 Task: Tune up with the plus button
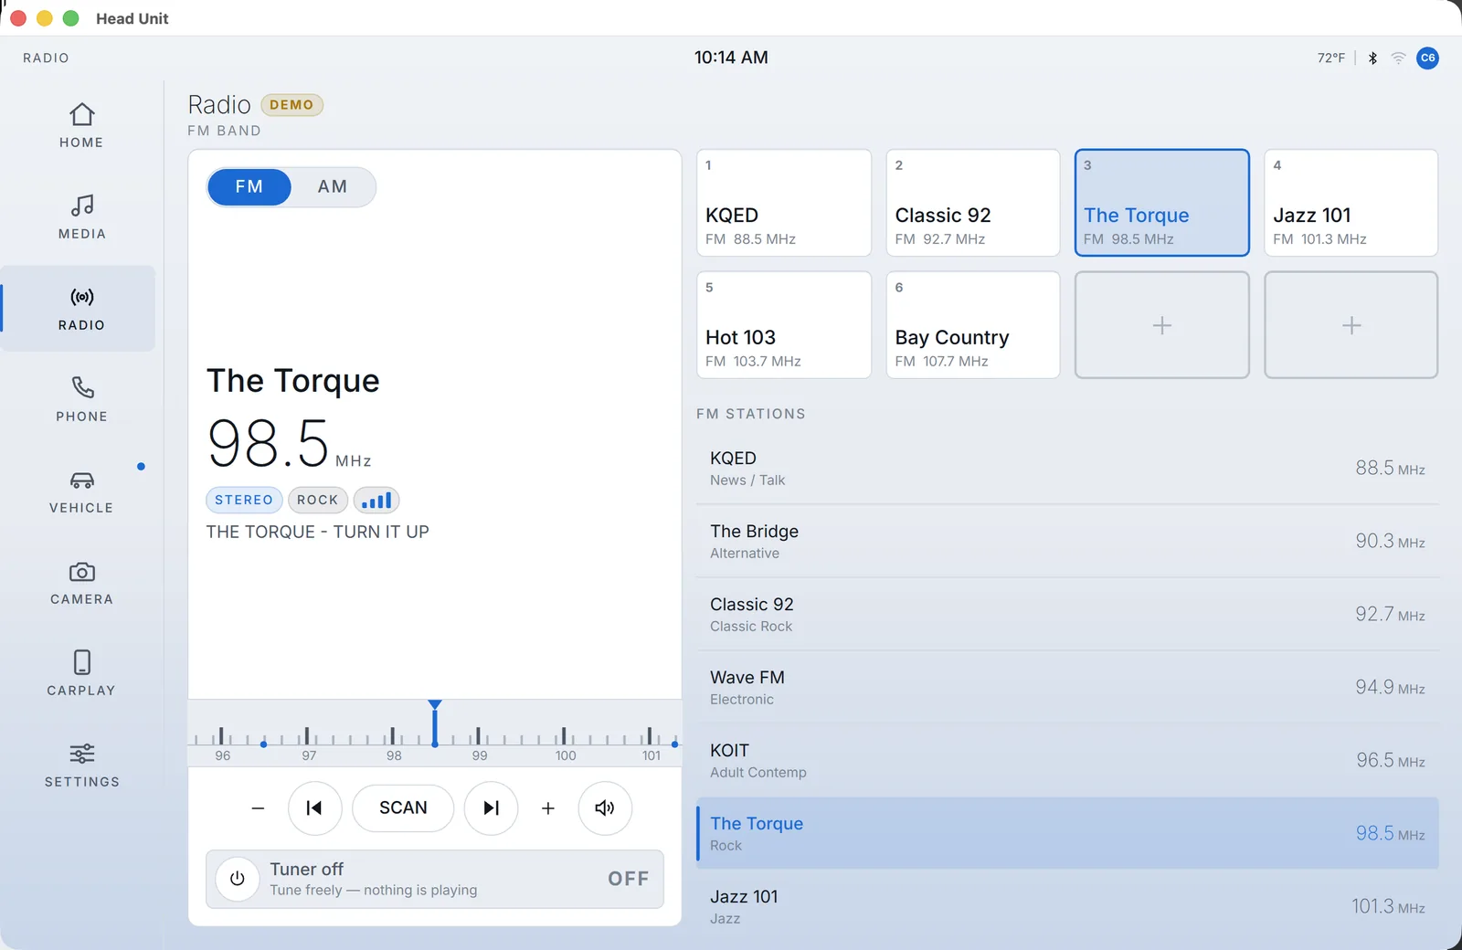click(x=548, y=807)
